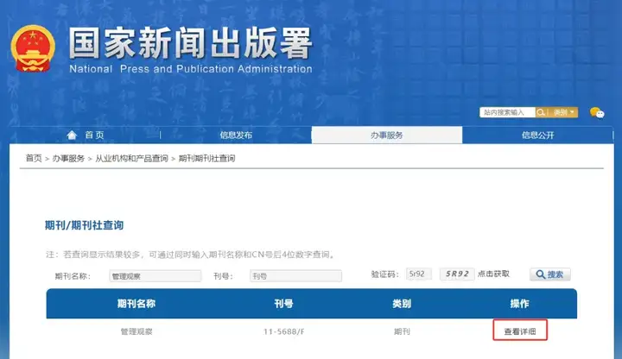Click the 类别 column header
Image resolution: width=622 pixels, height=359 pixels.
(x=402, y=304)
